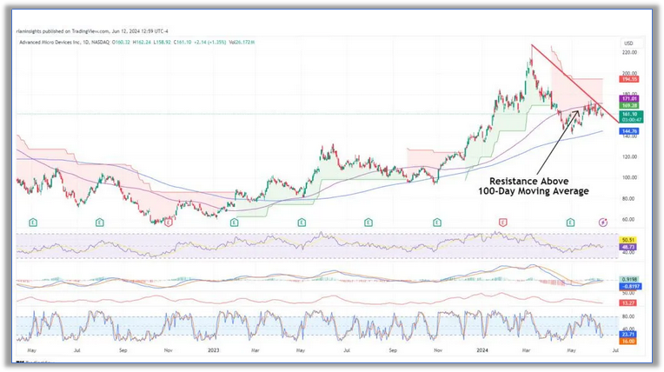Click the 0.9198 MACD value label

coord(630,280)
